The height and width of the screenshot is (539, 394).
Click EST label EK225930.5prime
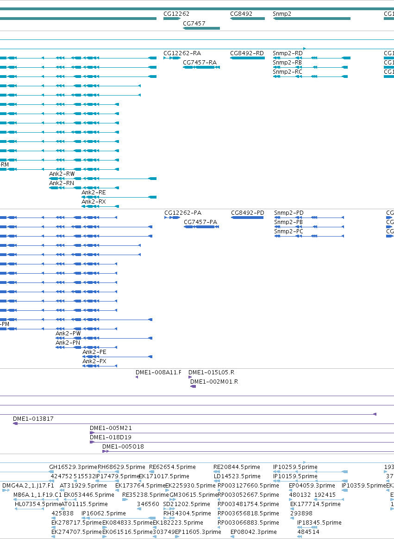coord(190,485)
